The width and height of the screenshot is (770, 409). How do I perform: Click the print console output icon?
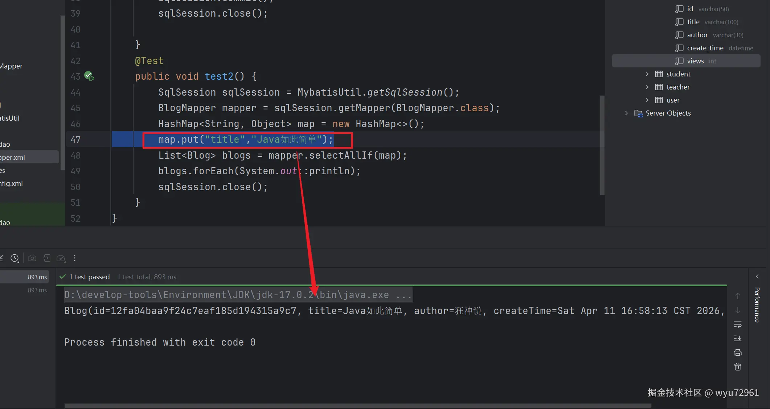click(738, 352)
